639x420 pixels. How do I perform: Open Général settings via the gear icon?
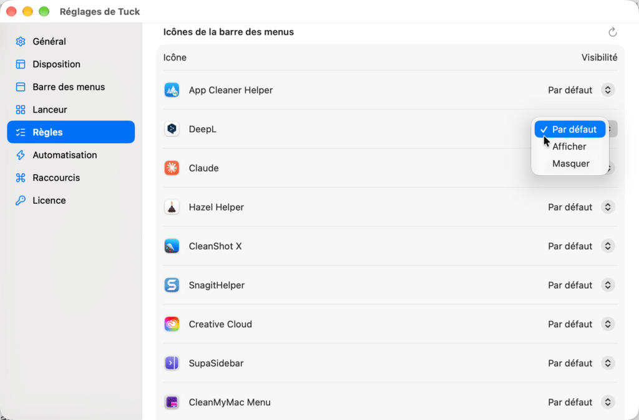click(x=21, y=42)
